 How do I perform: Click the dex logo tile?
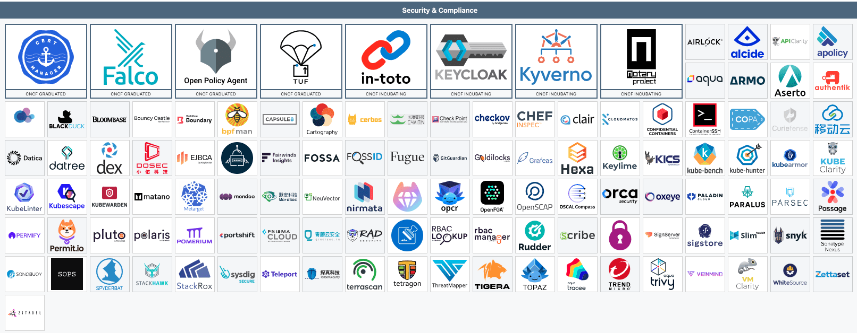click(110, 158)
